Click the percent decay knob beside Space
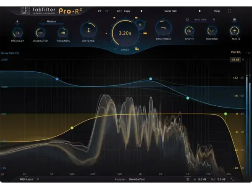Screen dimensions: 252x189 (x=140, y=25)
